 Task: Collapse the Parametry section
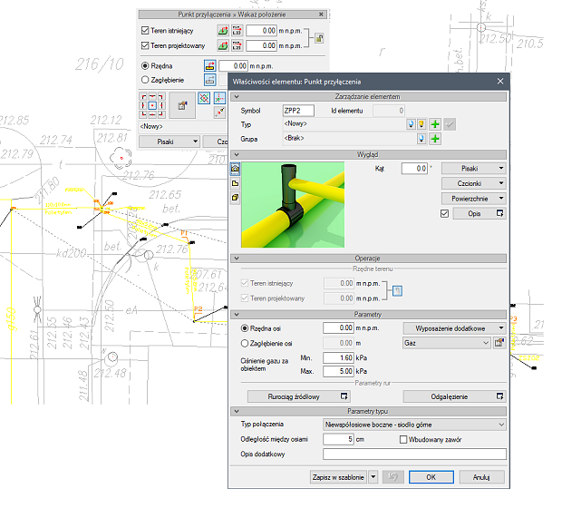click(x=237, y=315)
